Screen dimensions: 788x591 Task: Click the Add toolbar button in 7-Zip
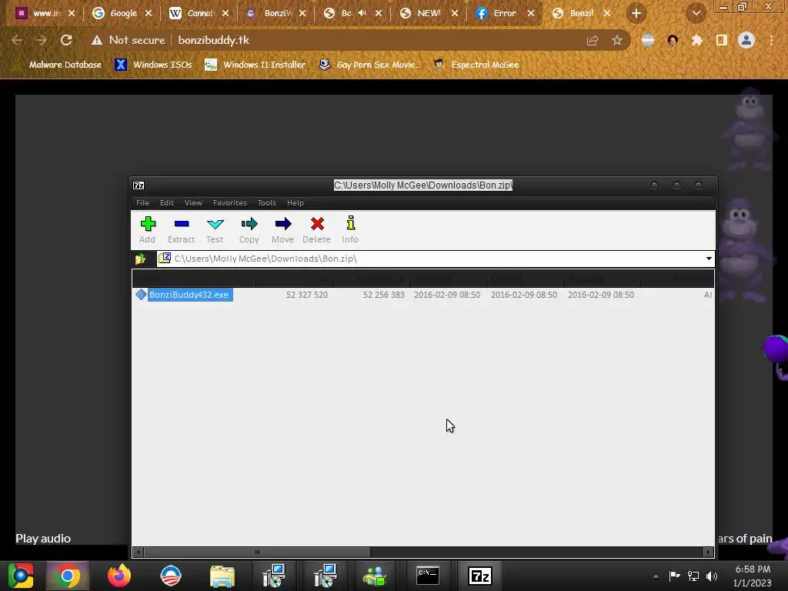[x=147, y=230]
